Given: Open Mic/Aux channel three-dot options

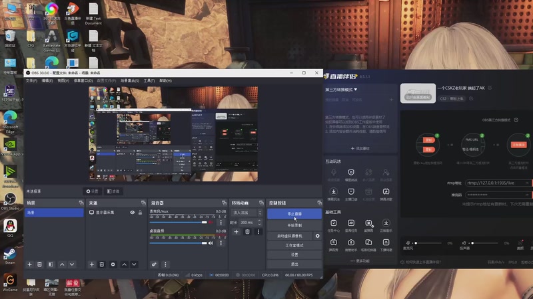Looking at the screenshot, I should [x=221, y=223].
